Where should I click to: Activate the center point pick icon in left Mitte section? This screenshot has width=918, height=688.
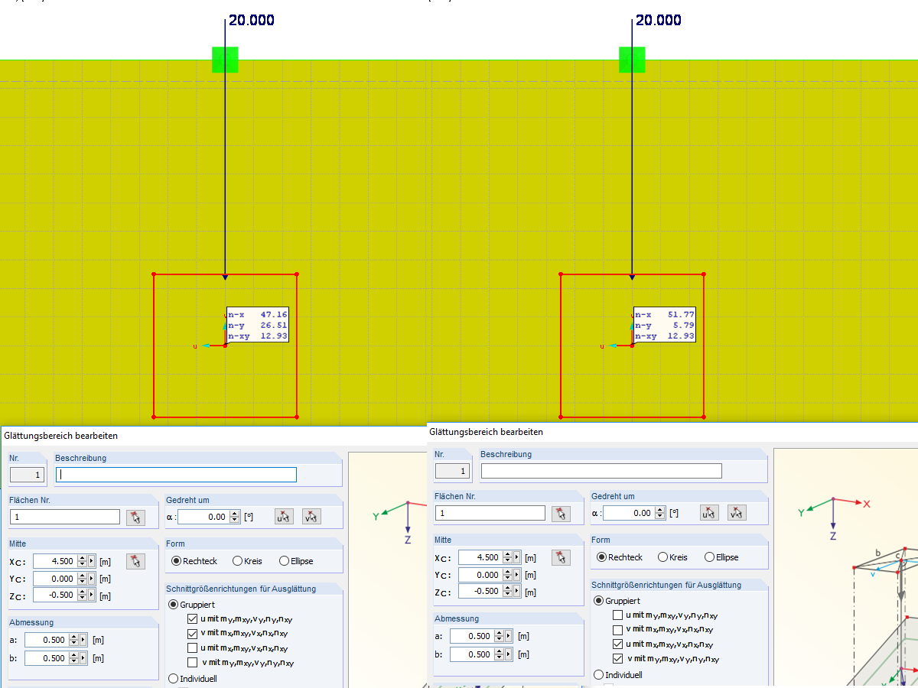[135, 561]
